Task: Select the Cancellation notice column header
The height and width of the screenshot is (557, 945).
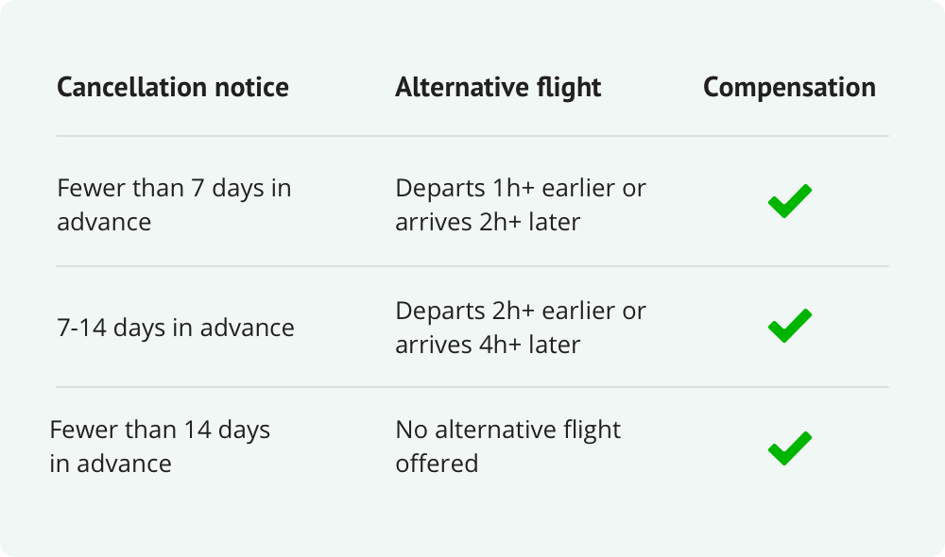Action: (x=173, y=88)
